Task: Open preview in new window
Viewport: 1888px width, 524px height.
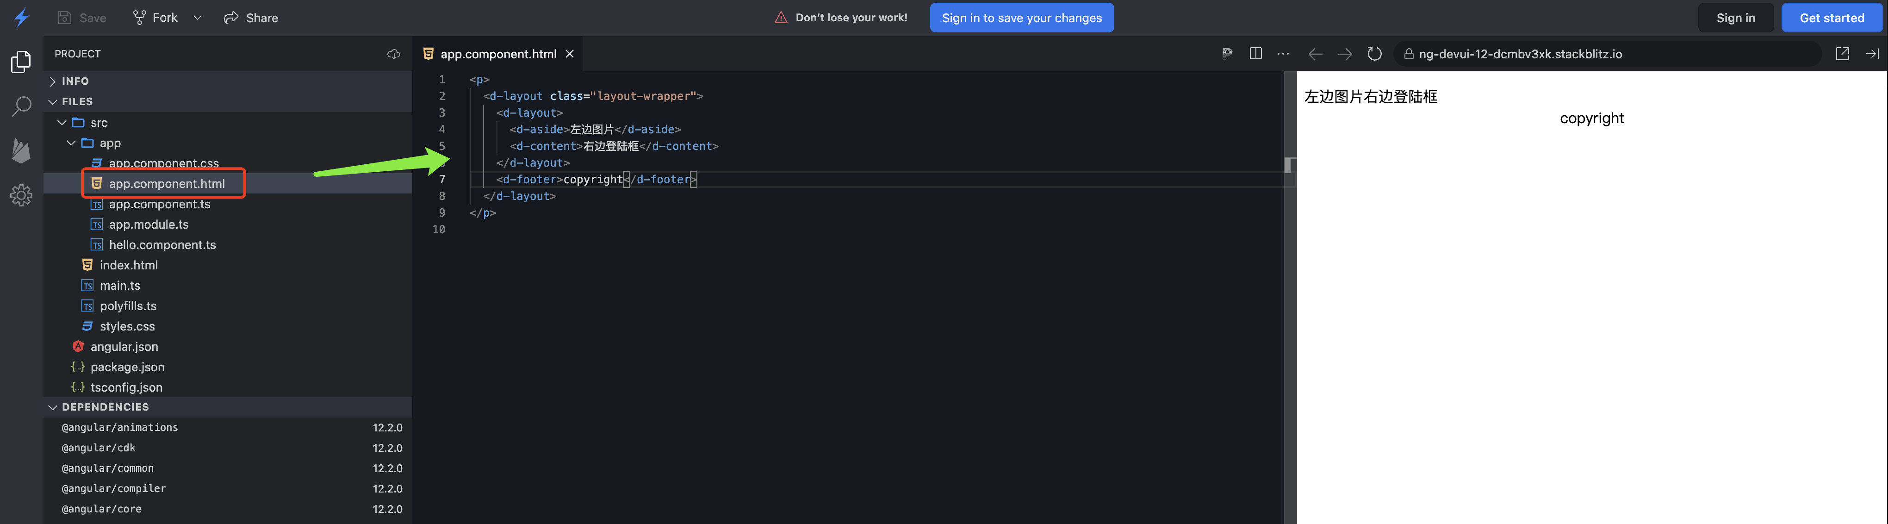Action: [x=1843, y=54]
